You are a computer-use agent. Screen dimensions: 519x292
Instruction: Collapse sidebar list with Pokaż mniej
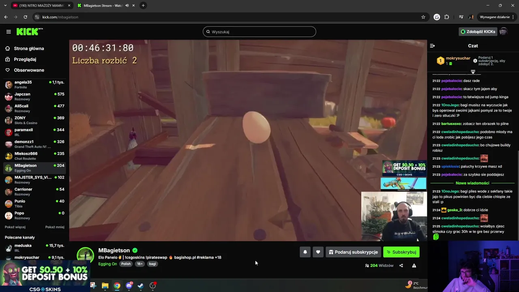(x=55, y=227)
